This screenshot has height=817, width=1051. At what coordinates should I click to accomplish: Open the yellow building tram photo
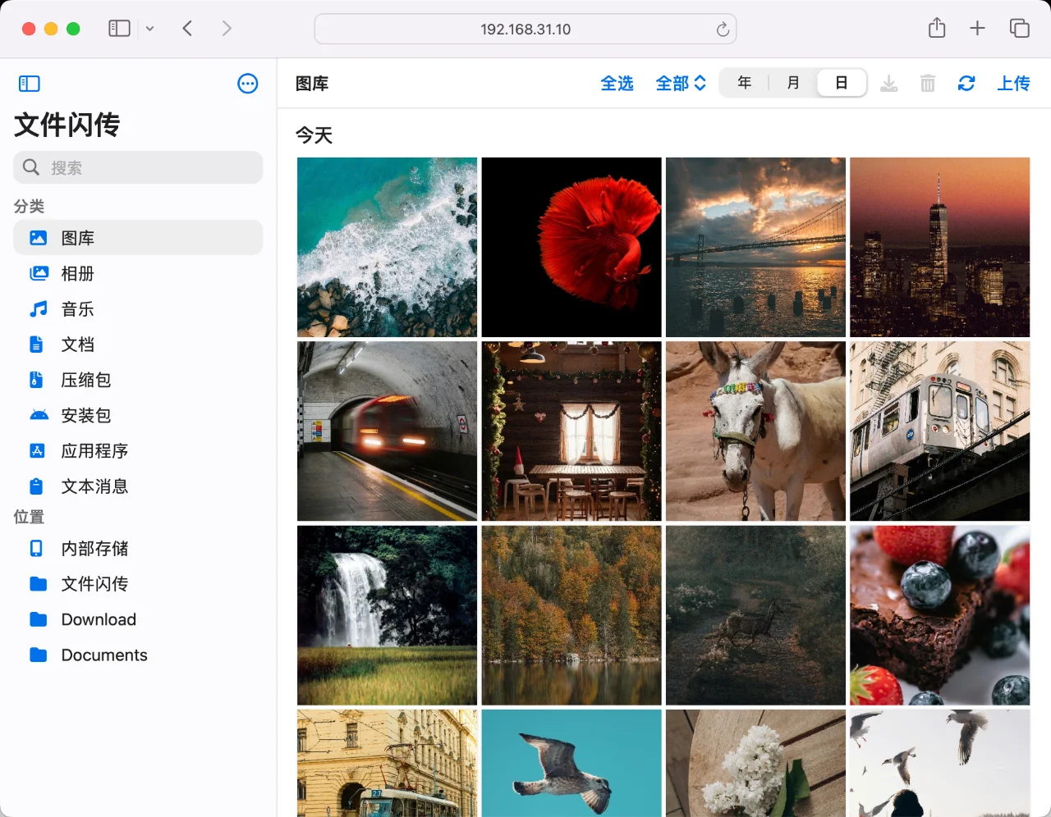point(388,763)
